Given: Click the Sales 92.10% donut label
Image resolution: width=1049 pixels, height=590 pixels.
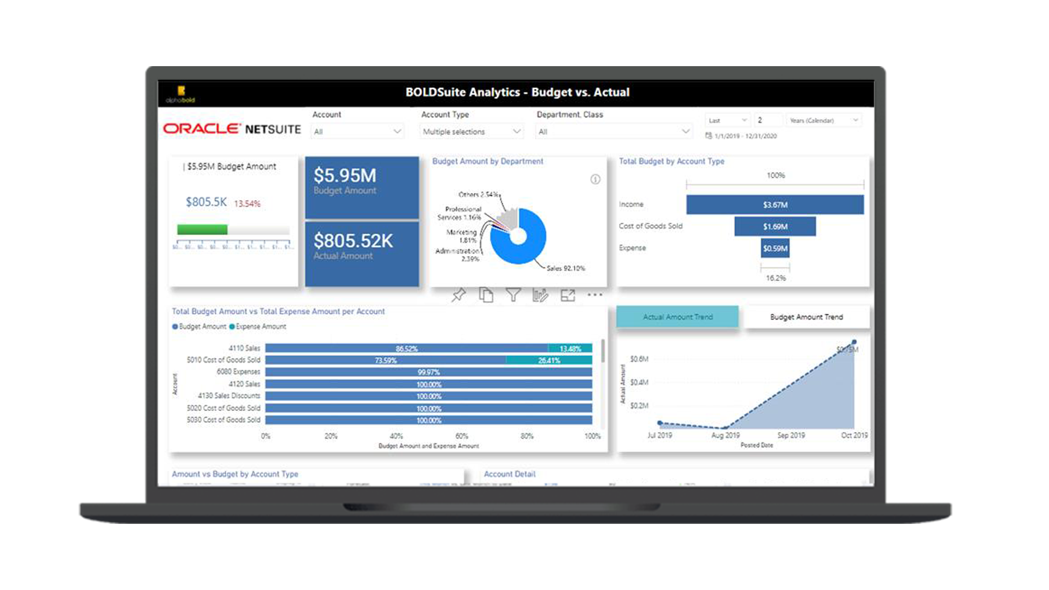Looking at the screenshot, I should pyautogui.click(x=565, y=268).
